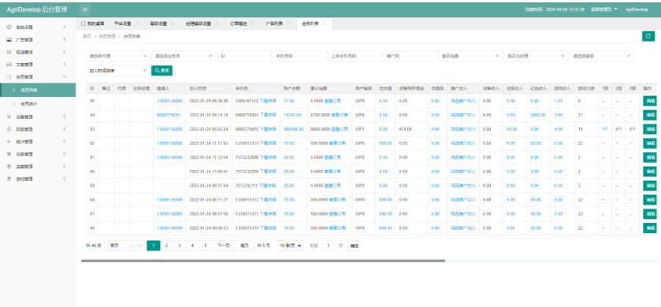Click the green 搜索 magnifier button
This screenshot has height=307, width=661.
[162, 71]
